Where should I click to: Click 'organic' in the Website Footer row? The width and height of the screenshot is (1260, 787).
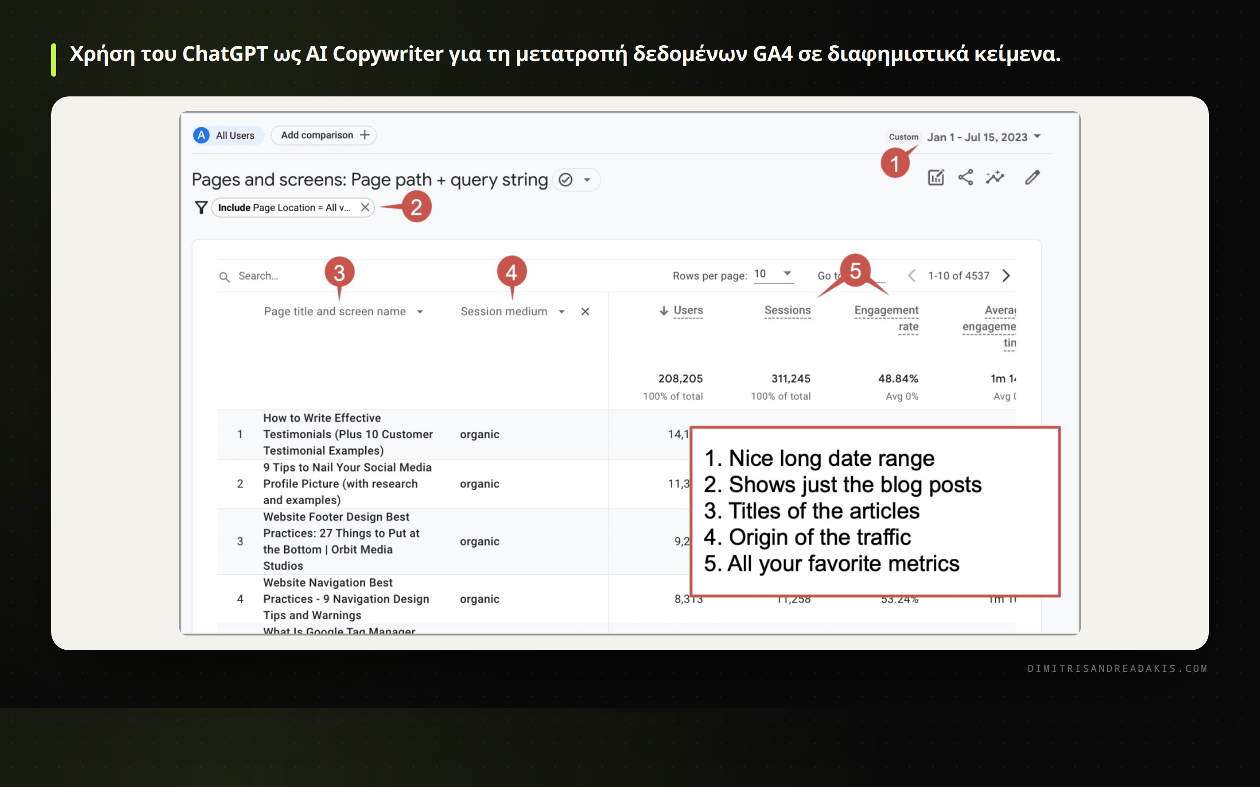point(479,542)
